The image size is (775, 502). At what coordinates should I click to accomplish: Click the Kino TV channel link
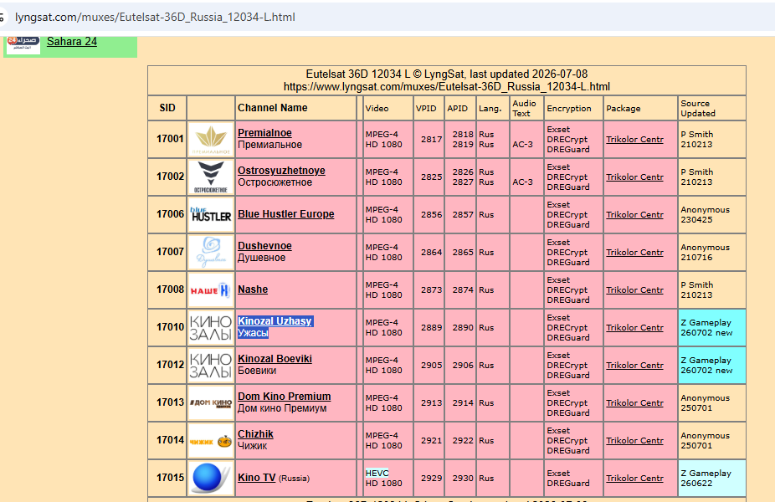[x=257, y=478]
